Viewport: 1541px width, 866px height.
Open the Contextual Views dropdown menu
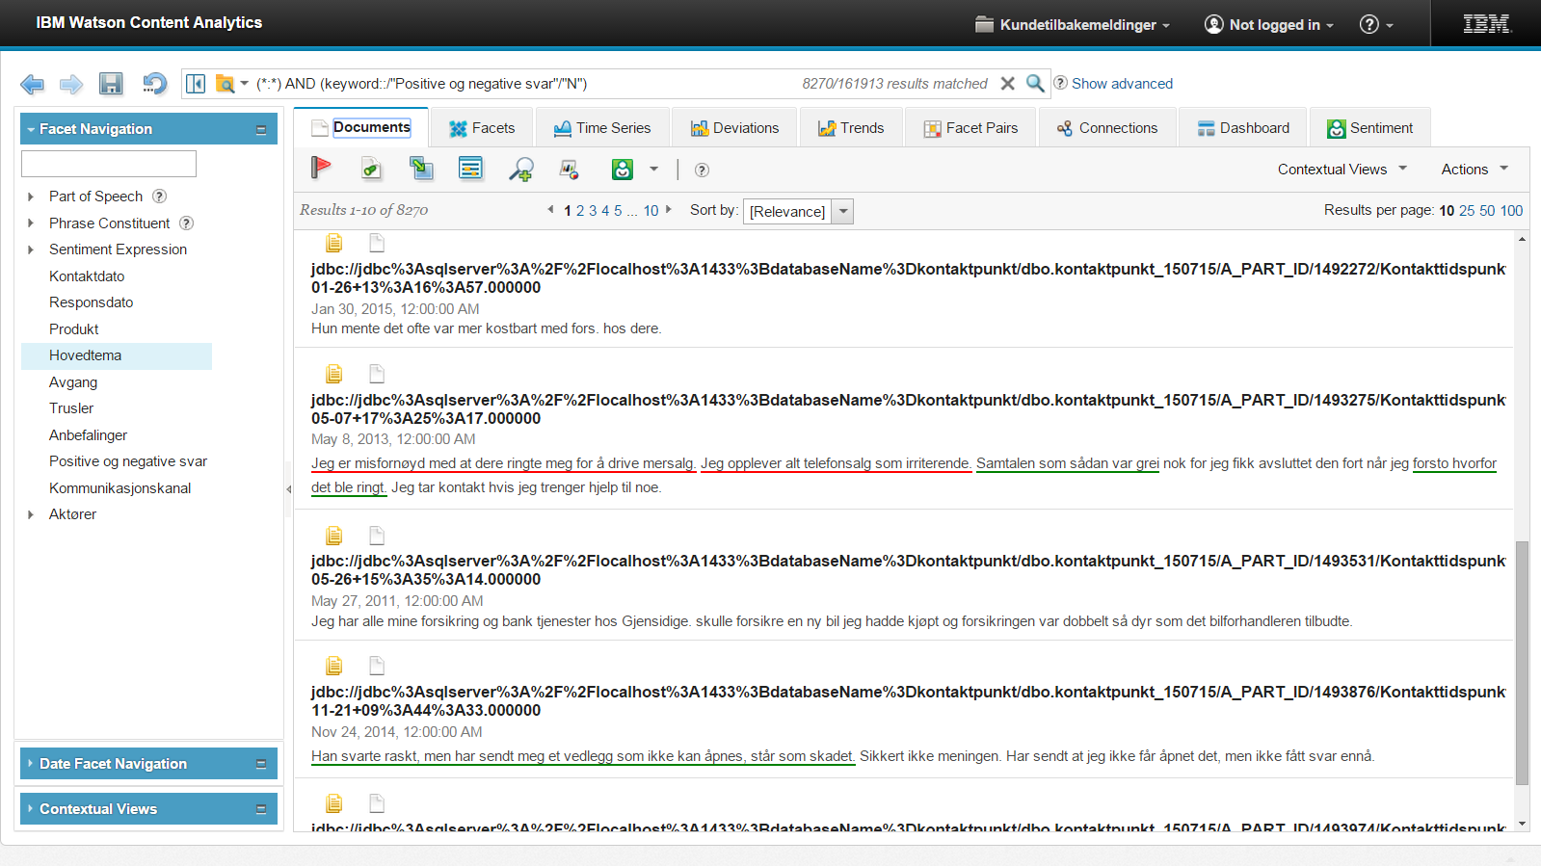pyautogui.click(x=1342, y=170)
